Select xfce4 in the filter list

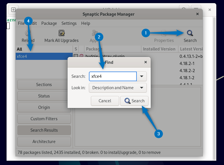tap(44, 56)
